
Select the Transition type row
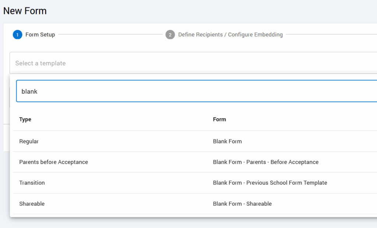[x=32, y=183]
